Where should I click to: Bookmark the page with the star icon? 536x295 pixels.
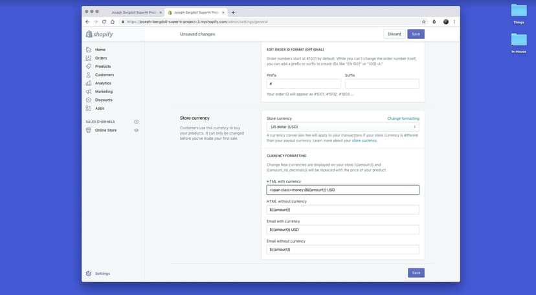click(x=424, y=21)
